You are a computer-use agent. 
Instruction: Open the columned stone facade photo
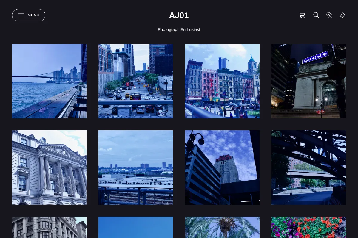click(x=49, y=167)
